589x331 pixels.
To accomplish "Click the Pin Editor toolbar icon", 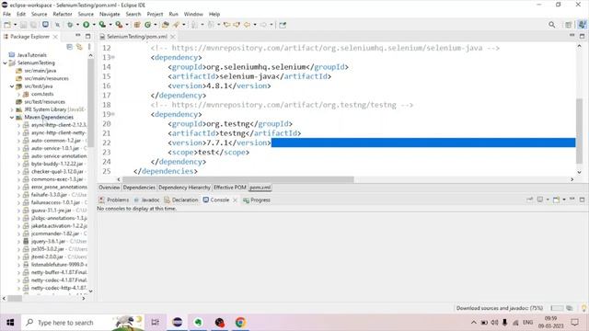I will point(283,25).
